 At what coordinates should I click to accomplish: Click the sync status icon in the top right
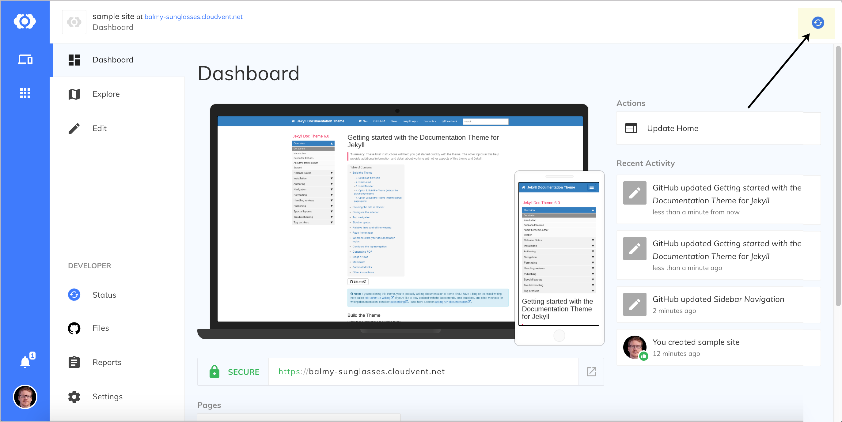tap(817, 23)
